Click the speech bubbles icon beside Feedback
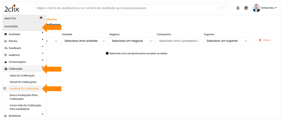Viewport: 282px width, 122px height. 6,48
